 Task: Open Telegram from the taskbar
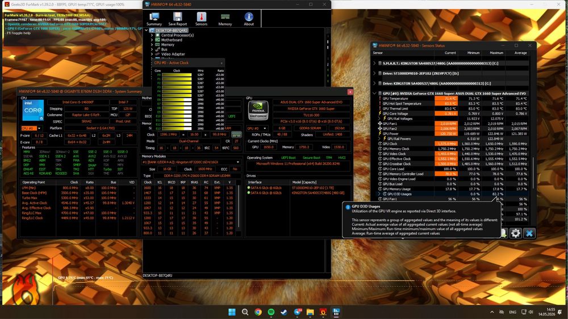[x=298, y=312]
